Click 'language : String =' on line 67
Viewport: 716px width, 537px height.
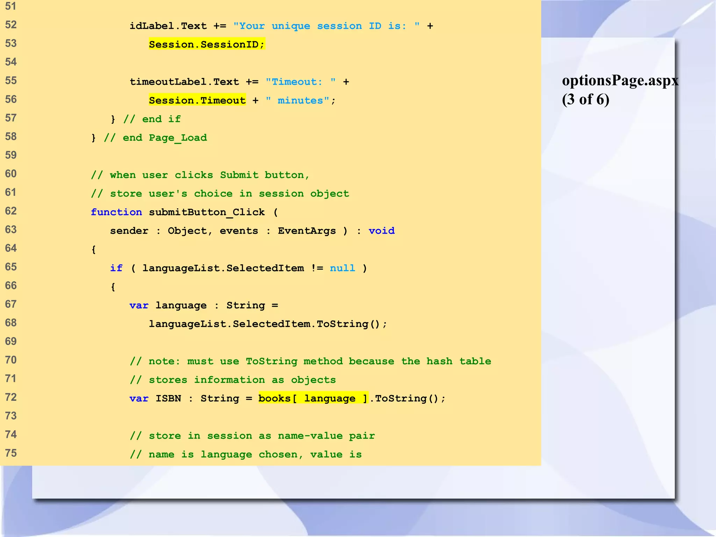[x=217, y=306]
